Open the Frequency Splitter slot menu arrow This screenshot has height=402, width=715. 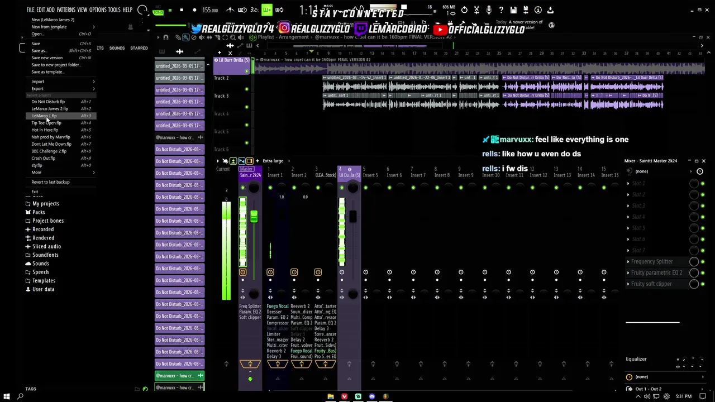point(628,261)
